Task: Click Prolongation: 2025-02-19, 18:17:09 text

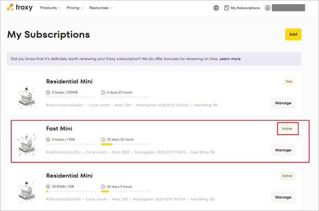Action: [159, 199]
